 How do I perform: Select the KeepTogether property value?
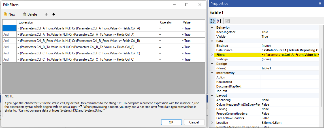(x=289, y=32)
